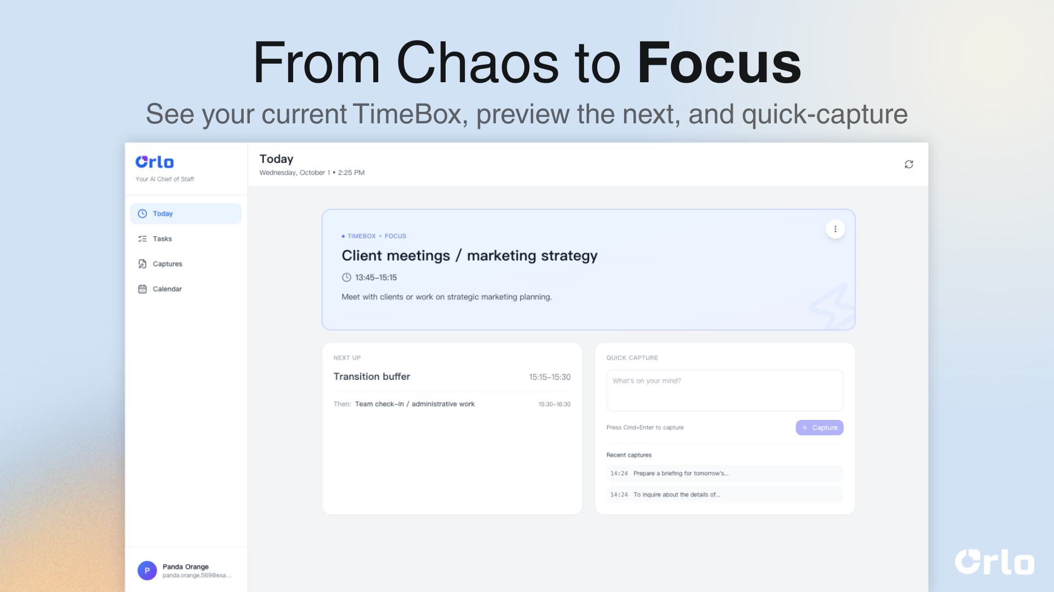1054x592 pixels.
Task: Click the purple Capture button
Action: coord(819,428)
